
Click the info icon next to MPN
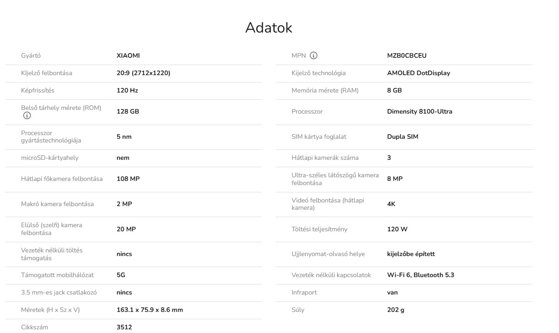pos(314,55)
